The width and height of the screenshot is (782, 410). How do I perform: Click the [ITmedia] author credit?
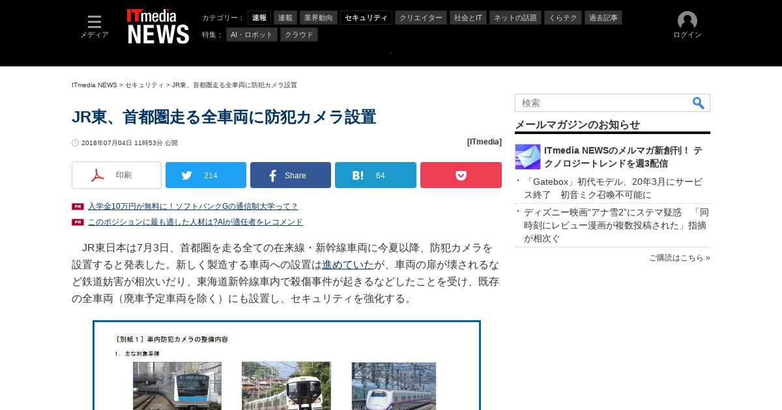click(484, 142)
